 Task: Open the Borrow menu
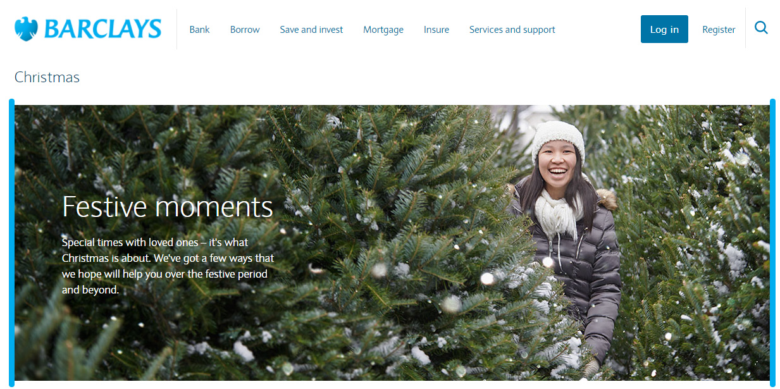pos(245,30)
